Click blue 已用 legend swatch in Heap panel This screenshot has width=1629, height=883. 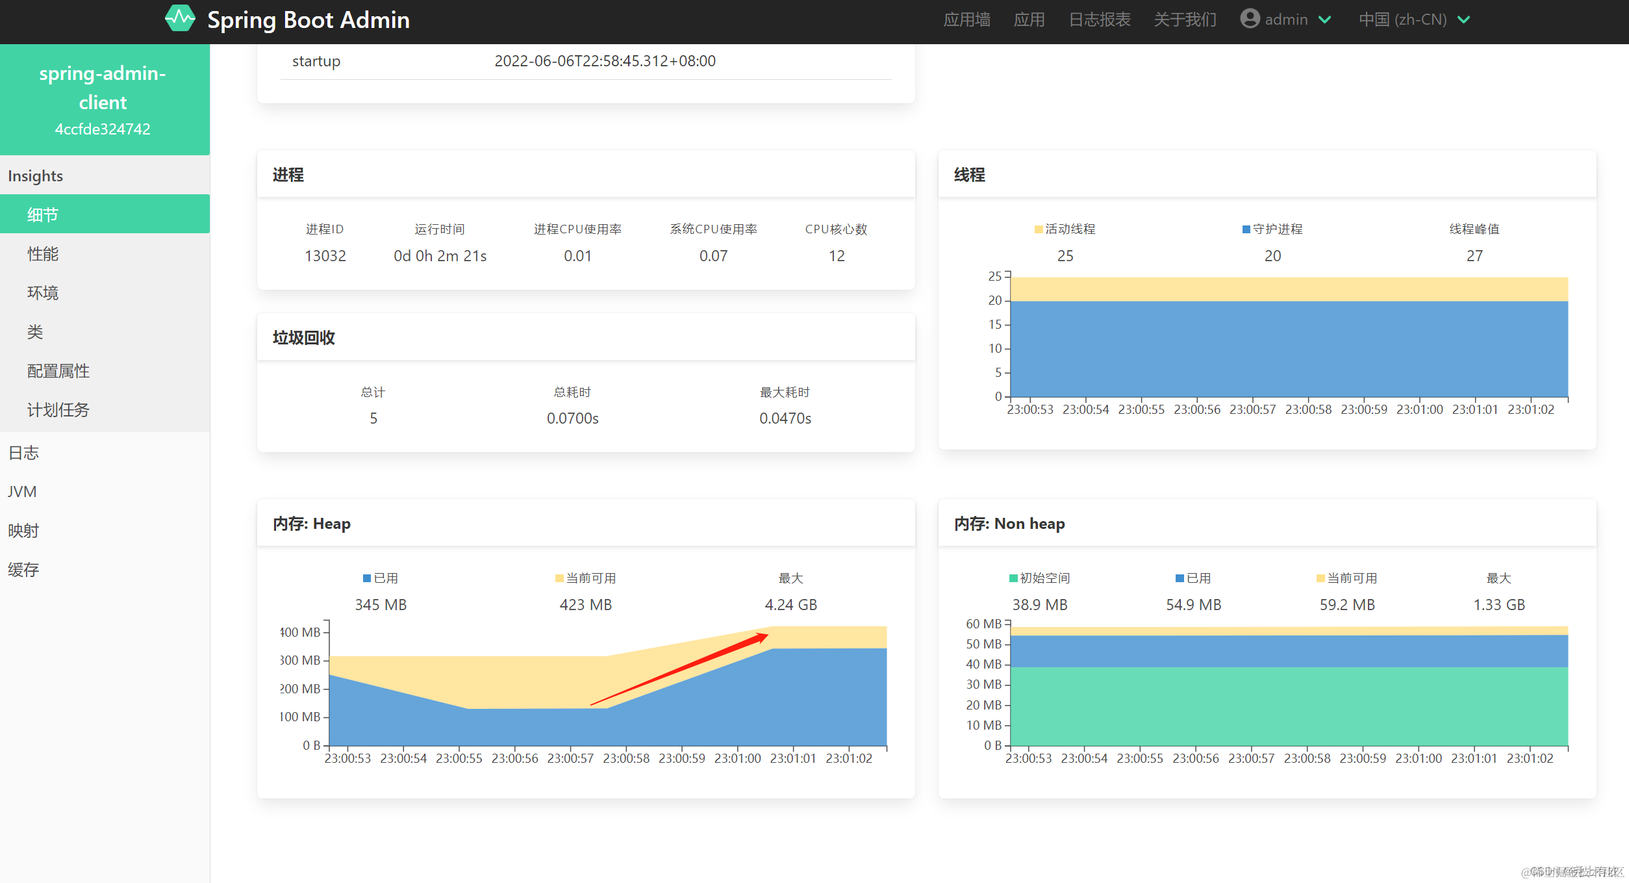[367, 578]
